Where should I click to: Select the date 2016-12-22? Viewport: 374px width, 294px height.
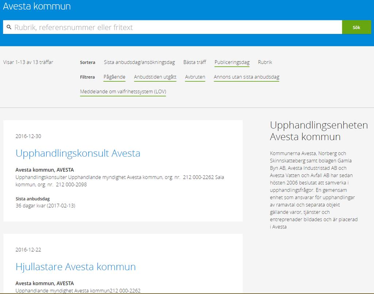28,250
